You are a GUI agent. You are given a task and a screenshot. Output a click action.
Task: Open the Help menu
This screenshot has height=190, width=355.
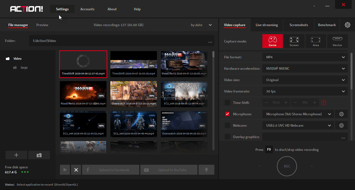coord(137,9)
